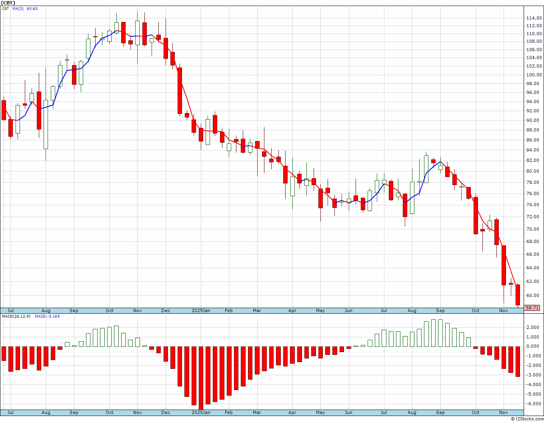
Task: Click the 2025Jan label on price axis
Action: pyautogui.click(x=201, y=311)
